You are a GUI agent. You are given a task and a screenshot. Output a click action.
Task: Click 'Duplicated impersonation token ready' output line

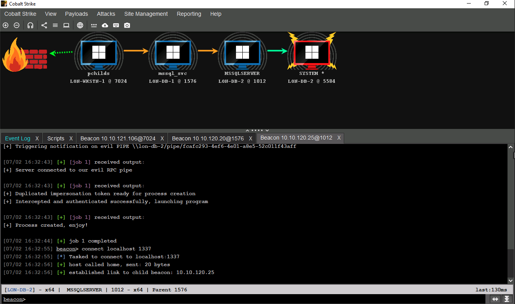99,194
